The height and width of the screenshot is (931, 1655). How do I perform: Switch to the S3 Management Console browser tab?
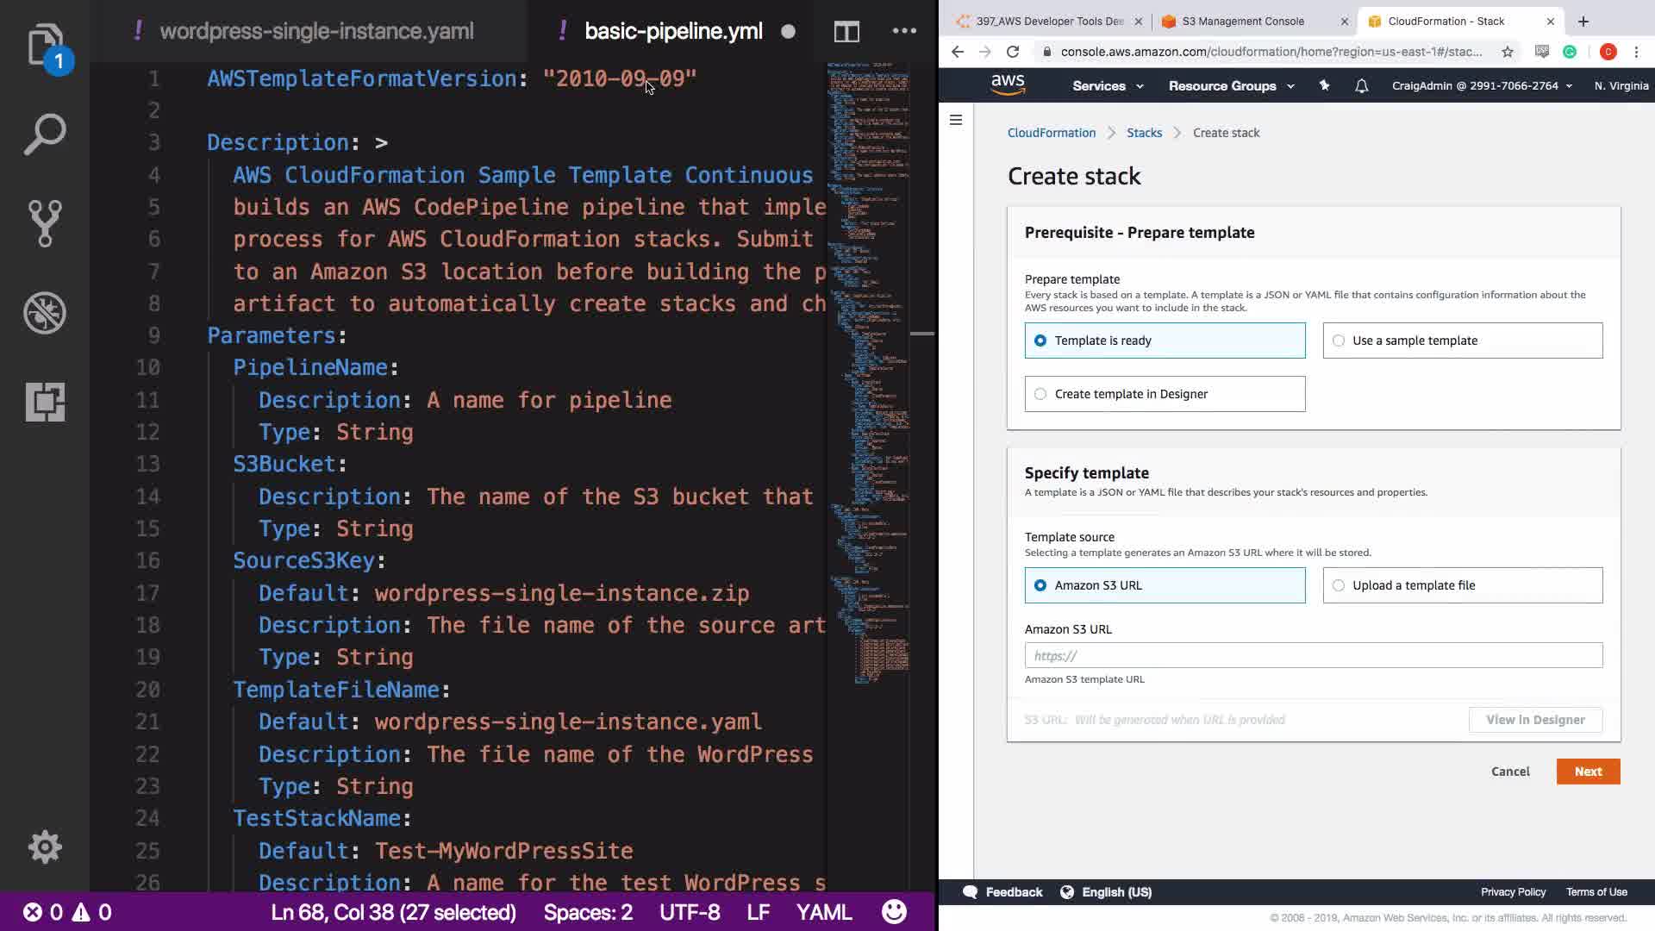(1242, 22)
